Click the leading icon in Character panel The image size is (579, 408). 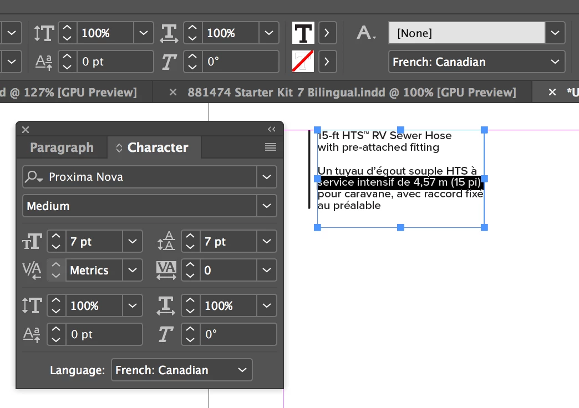(x=166, y=241)
